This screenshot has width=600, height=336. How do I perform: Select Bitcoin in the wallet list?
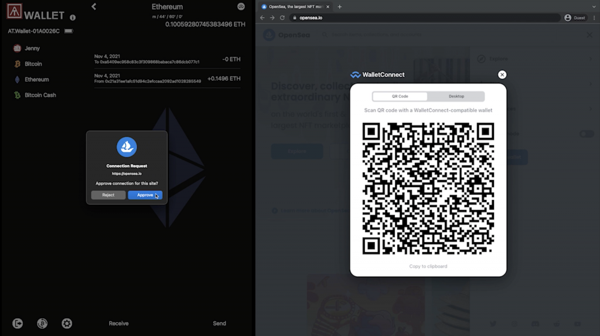(x=33, y=64)
